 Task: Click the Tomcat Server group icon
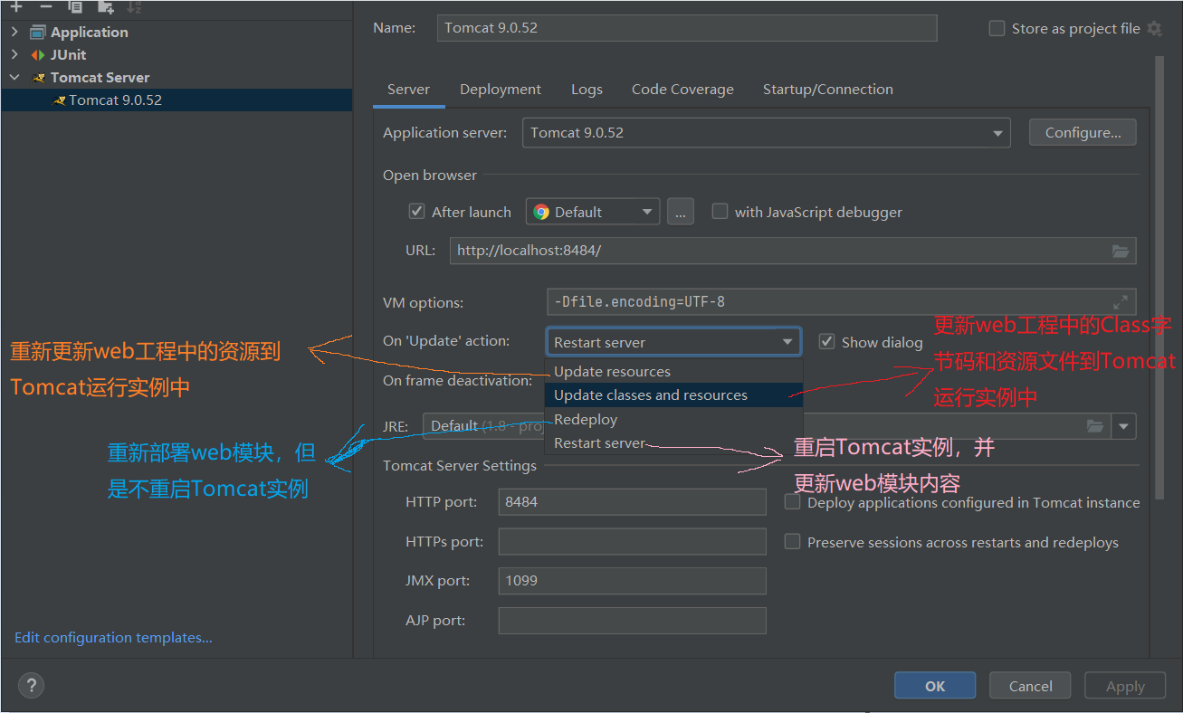click(38, 78)
